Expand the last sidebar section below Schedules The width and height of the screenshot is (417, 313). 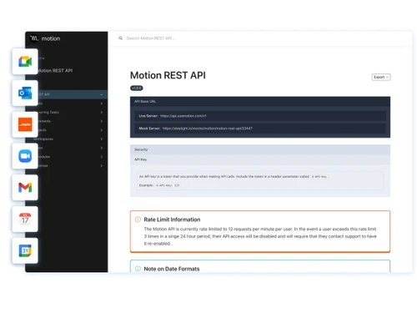[102, 165]
